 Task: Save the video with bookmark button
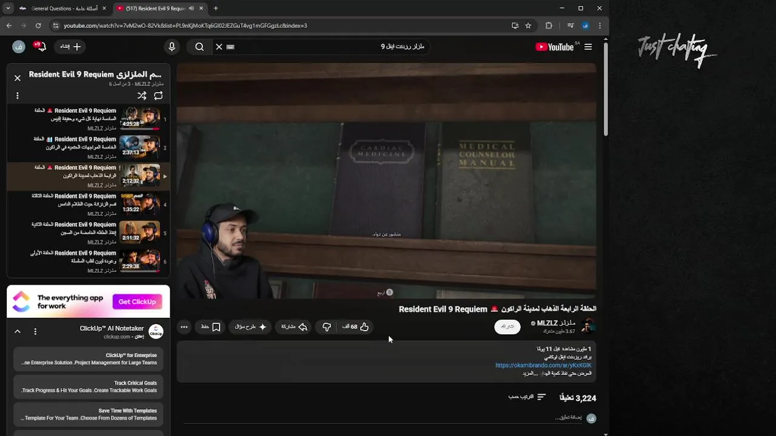pyautogui.click(x=211, y=327)
